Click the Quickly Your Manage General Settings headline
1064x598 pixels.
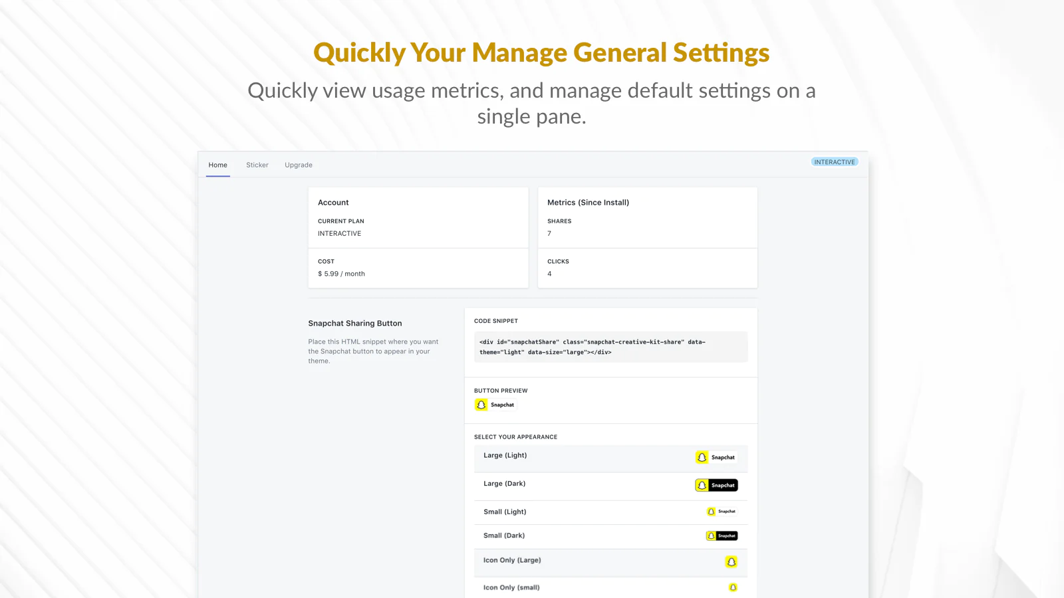coord(541,53)
